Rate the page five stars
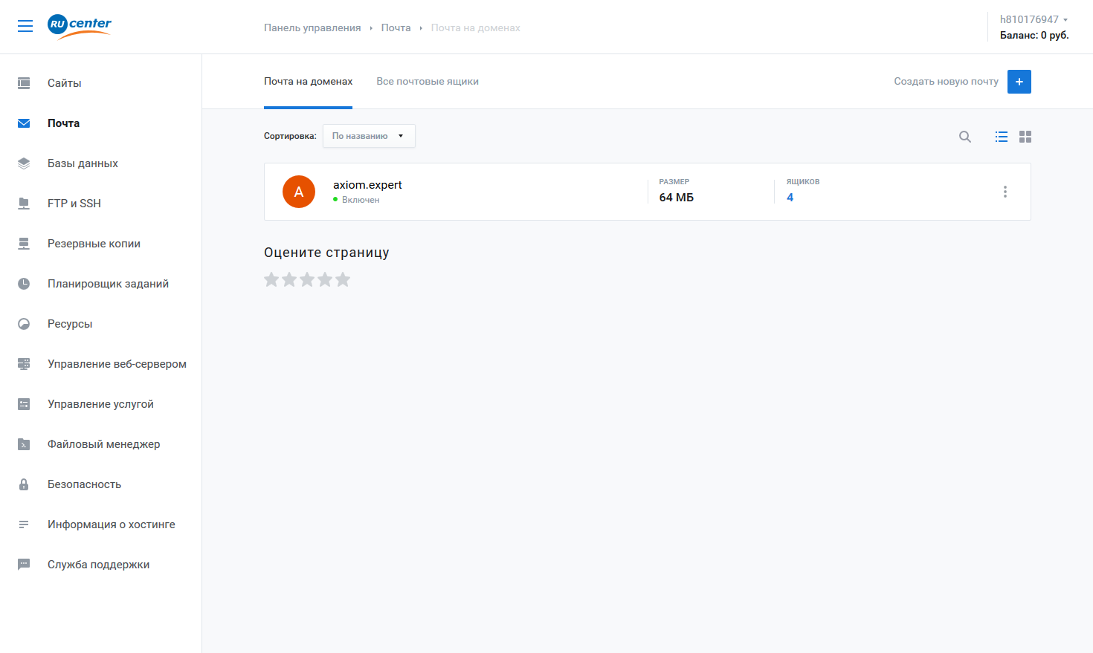 pos(343,279)
